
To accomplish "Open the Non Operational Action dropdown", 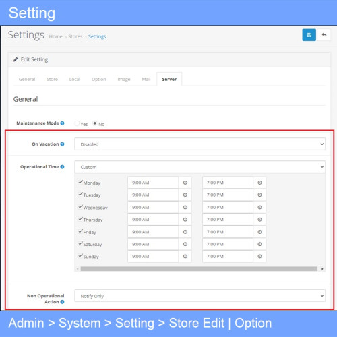I will point(200,296).
